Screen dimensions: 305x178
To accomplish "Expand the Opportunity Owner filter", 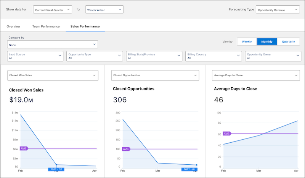I will coord(273,56).
